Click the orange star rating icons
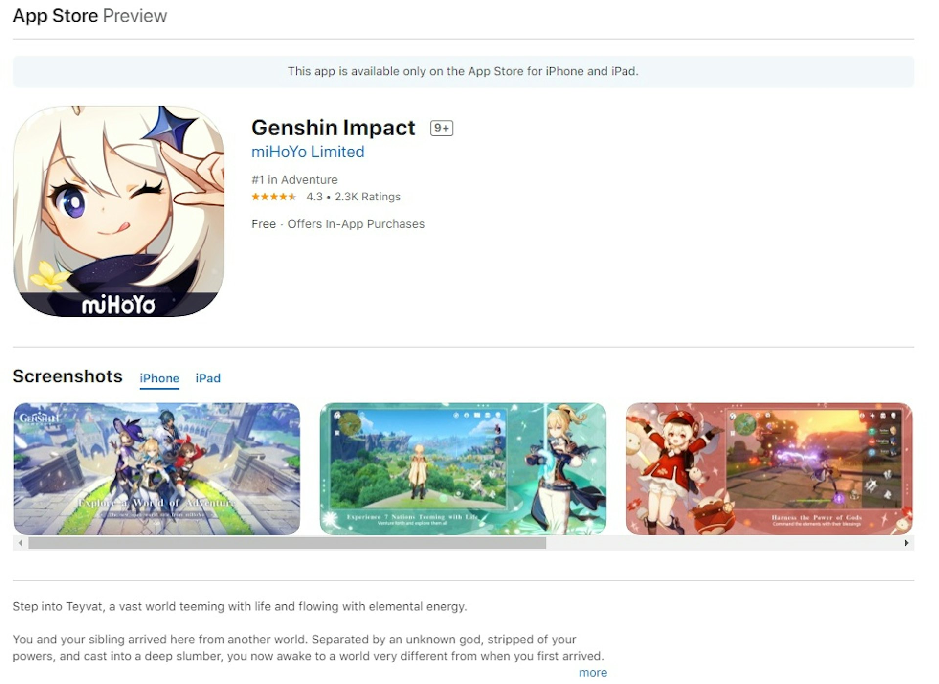Viewport: 939px width, 684px height. click(274, 197)
